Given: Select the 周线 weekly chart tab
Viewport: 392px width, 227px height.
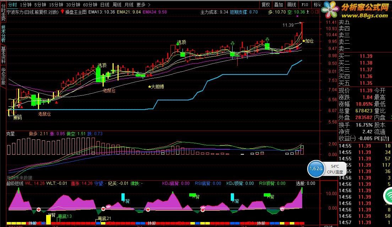Looking at the screenshot, I should click(117, 5).
